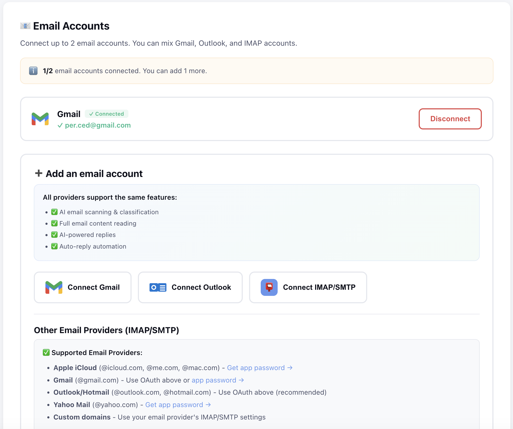Image resolution: width=513 pixels, height=429 pixels.
Task: Click the red mailbox IMAP/SMTP icon
Action: coord(269,287)
